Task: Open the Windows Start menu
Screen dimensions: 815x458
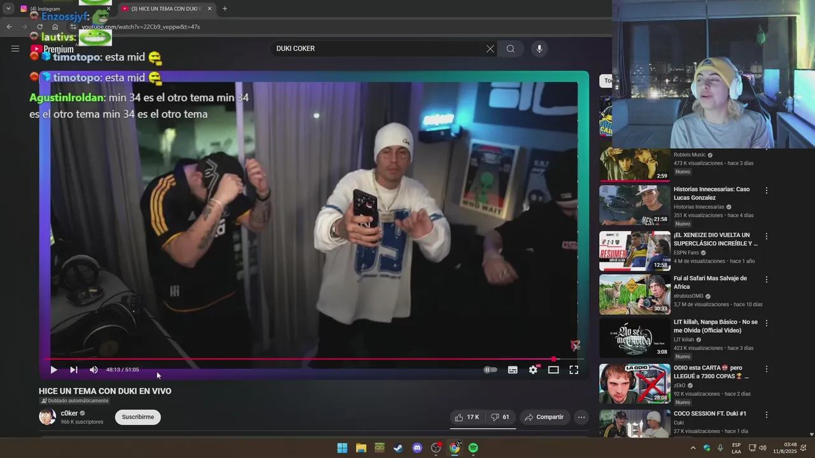Action: pyautogui.click(x=342, y=448)
